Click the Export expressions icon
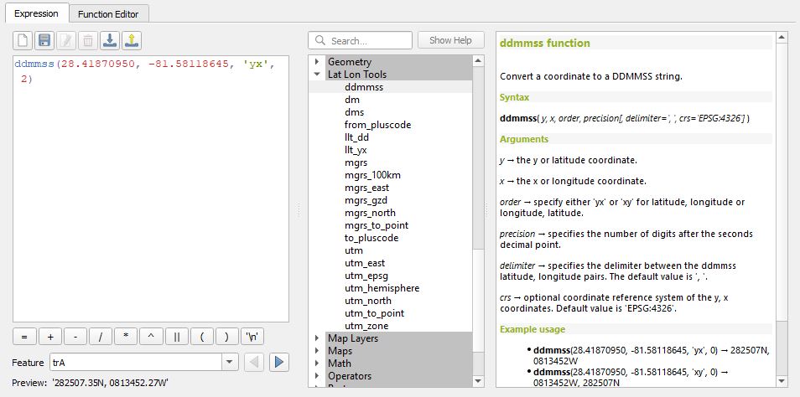 click(x=131, y=40)
